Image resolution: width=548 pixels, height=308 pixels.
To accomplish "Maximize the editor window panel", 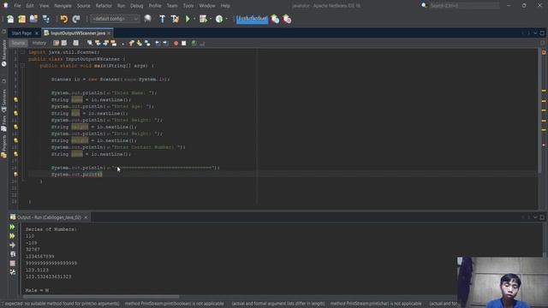I will [542, 33].
